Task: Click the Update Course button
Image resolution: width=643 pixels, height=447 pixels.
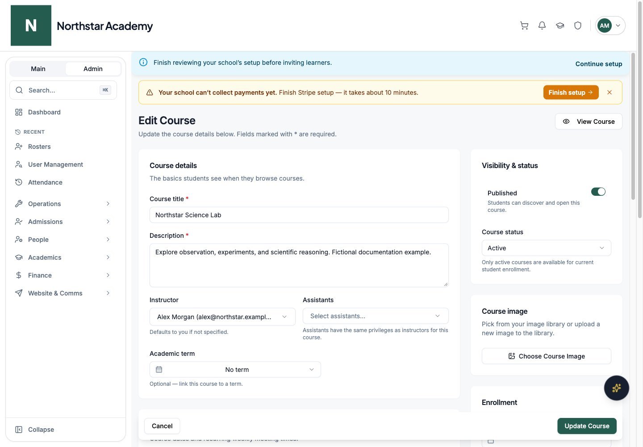Action: click(587, 426)
